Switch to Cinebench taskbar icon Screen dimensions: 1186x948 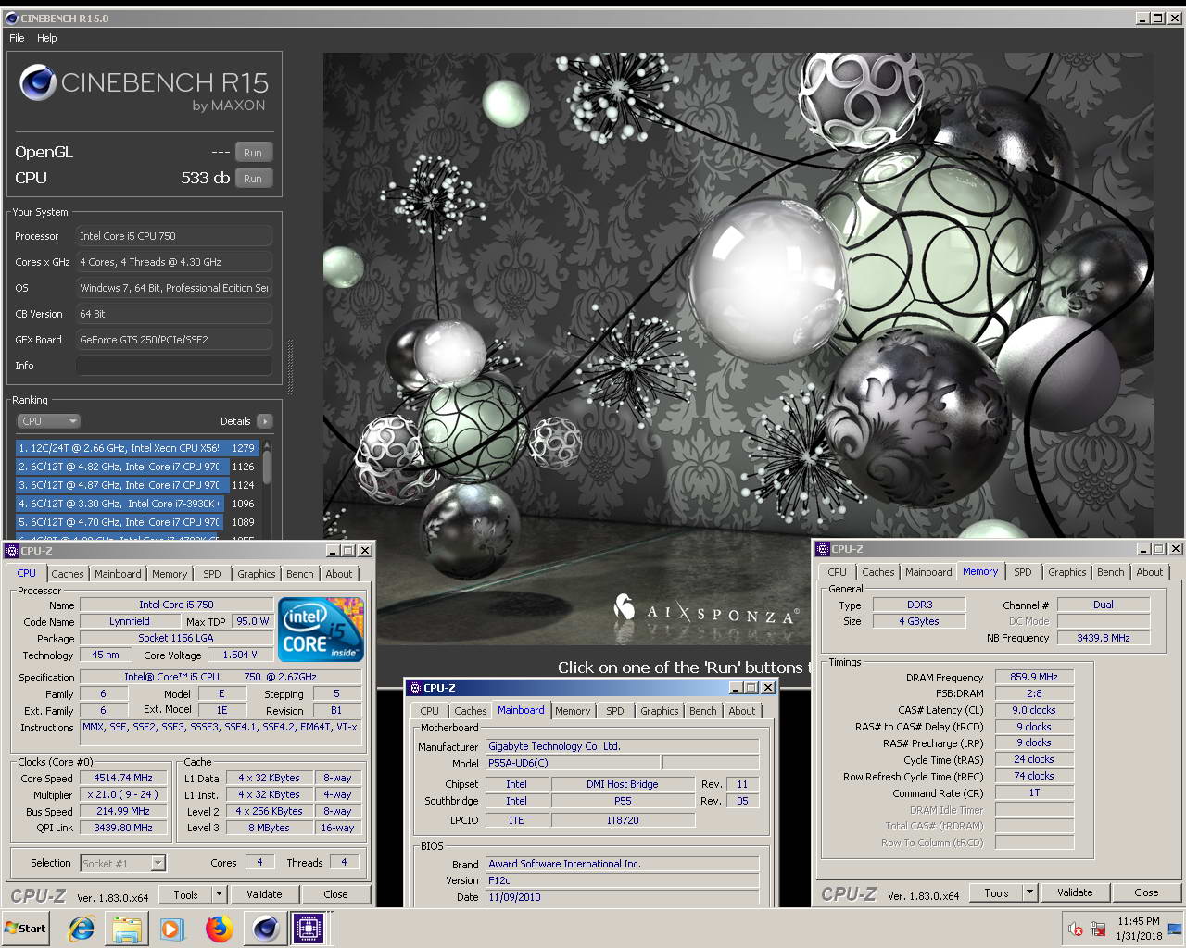tap(265, 929)
